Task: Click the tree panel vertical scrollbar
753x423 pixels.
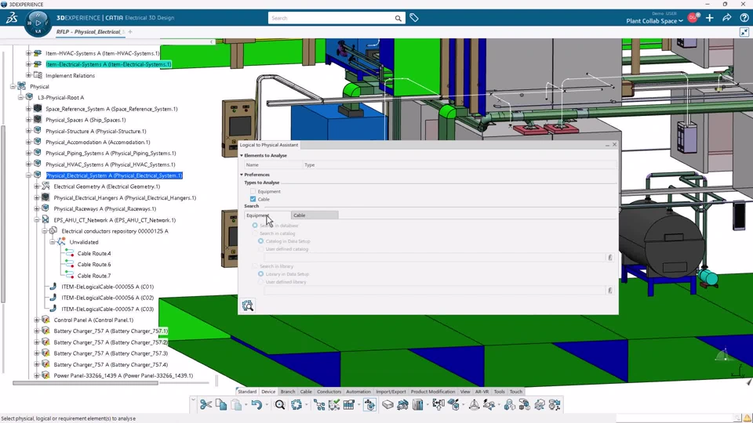Action: 3,214
